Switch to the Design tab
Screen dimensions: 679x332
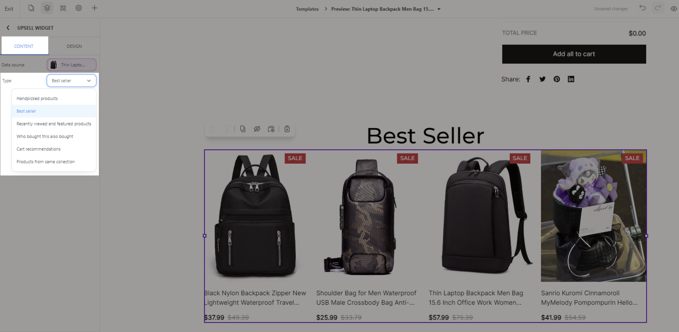coord(74,46)
